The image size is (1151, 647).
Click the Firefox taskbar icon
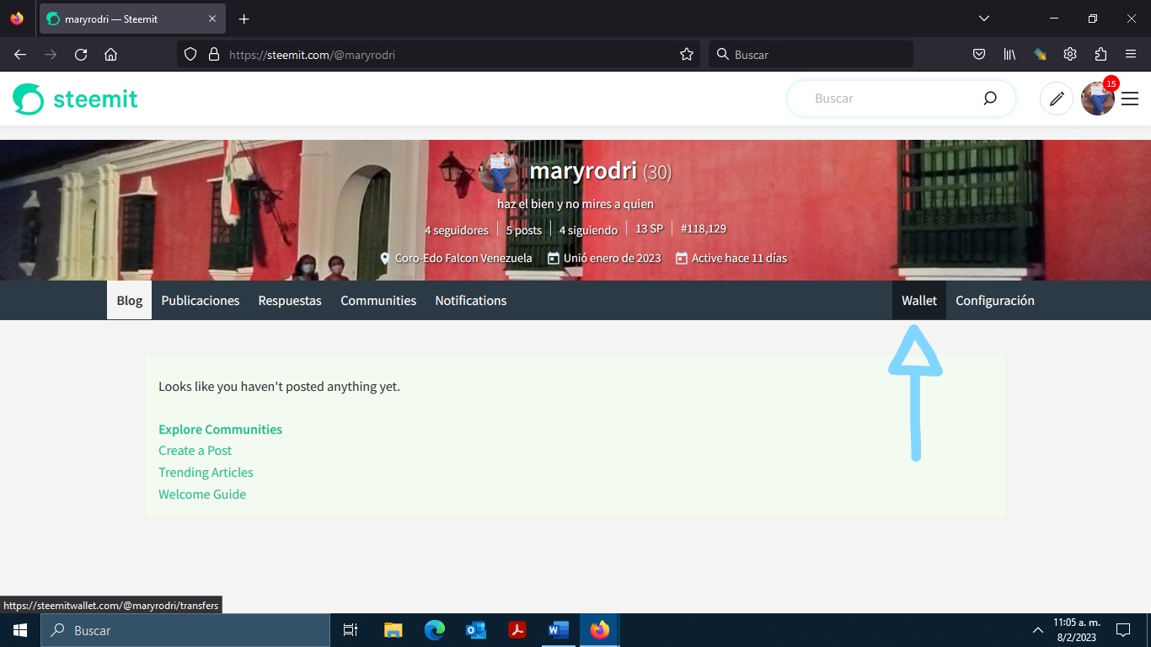pyautogui.click(x=600, y=630)
